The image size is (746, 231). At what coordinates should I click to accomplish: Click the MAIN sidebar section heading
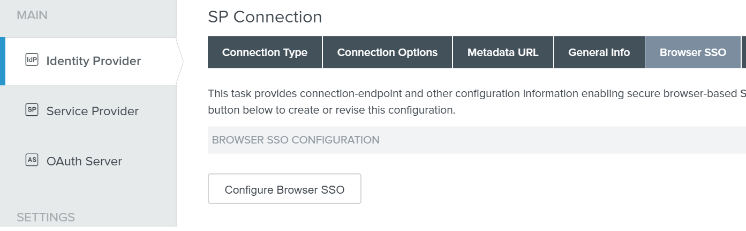32,15
